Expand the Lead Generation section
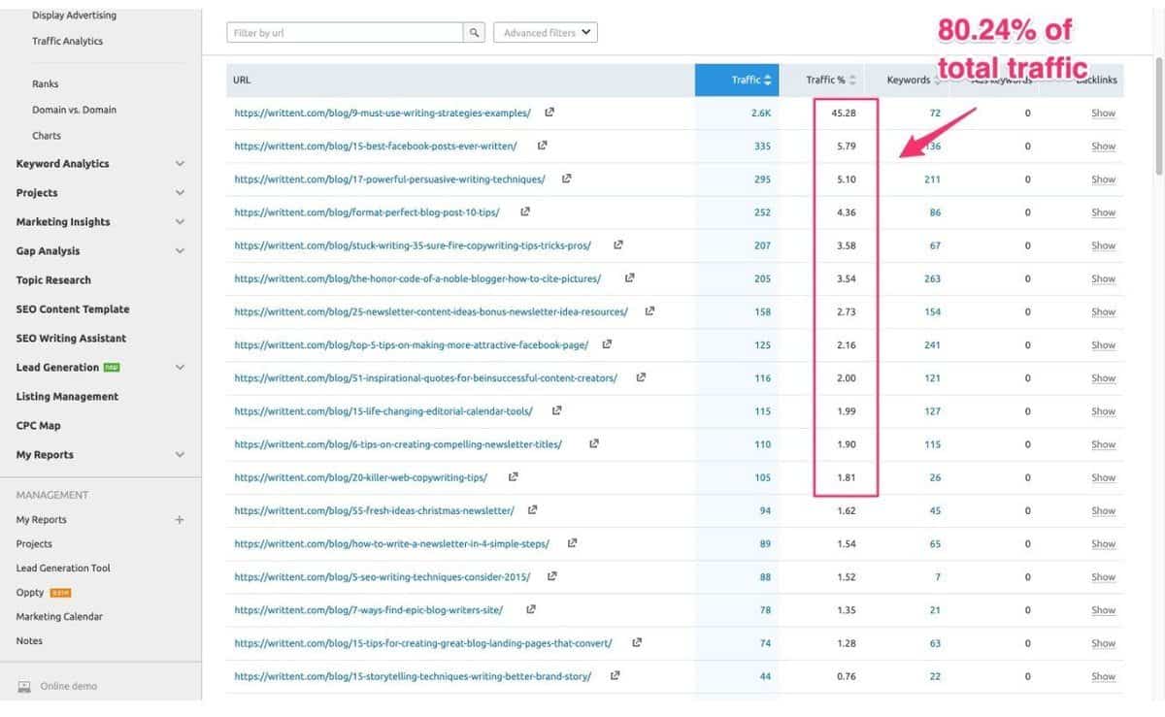 (180, 368)
